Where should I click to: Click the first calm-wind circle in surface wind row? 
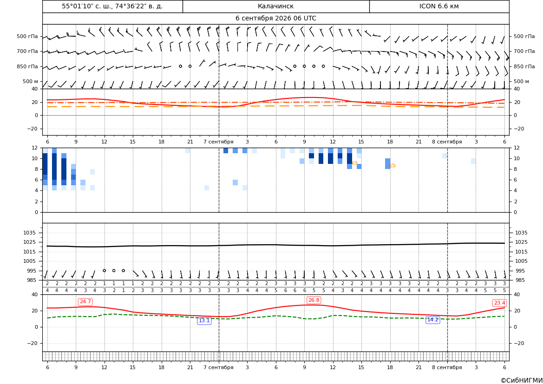[x=104, y=271]
